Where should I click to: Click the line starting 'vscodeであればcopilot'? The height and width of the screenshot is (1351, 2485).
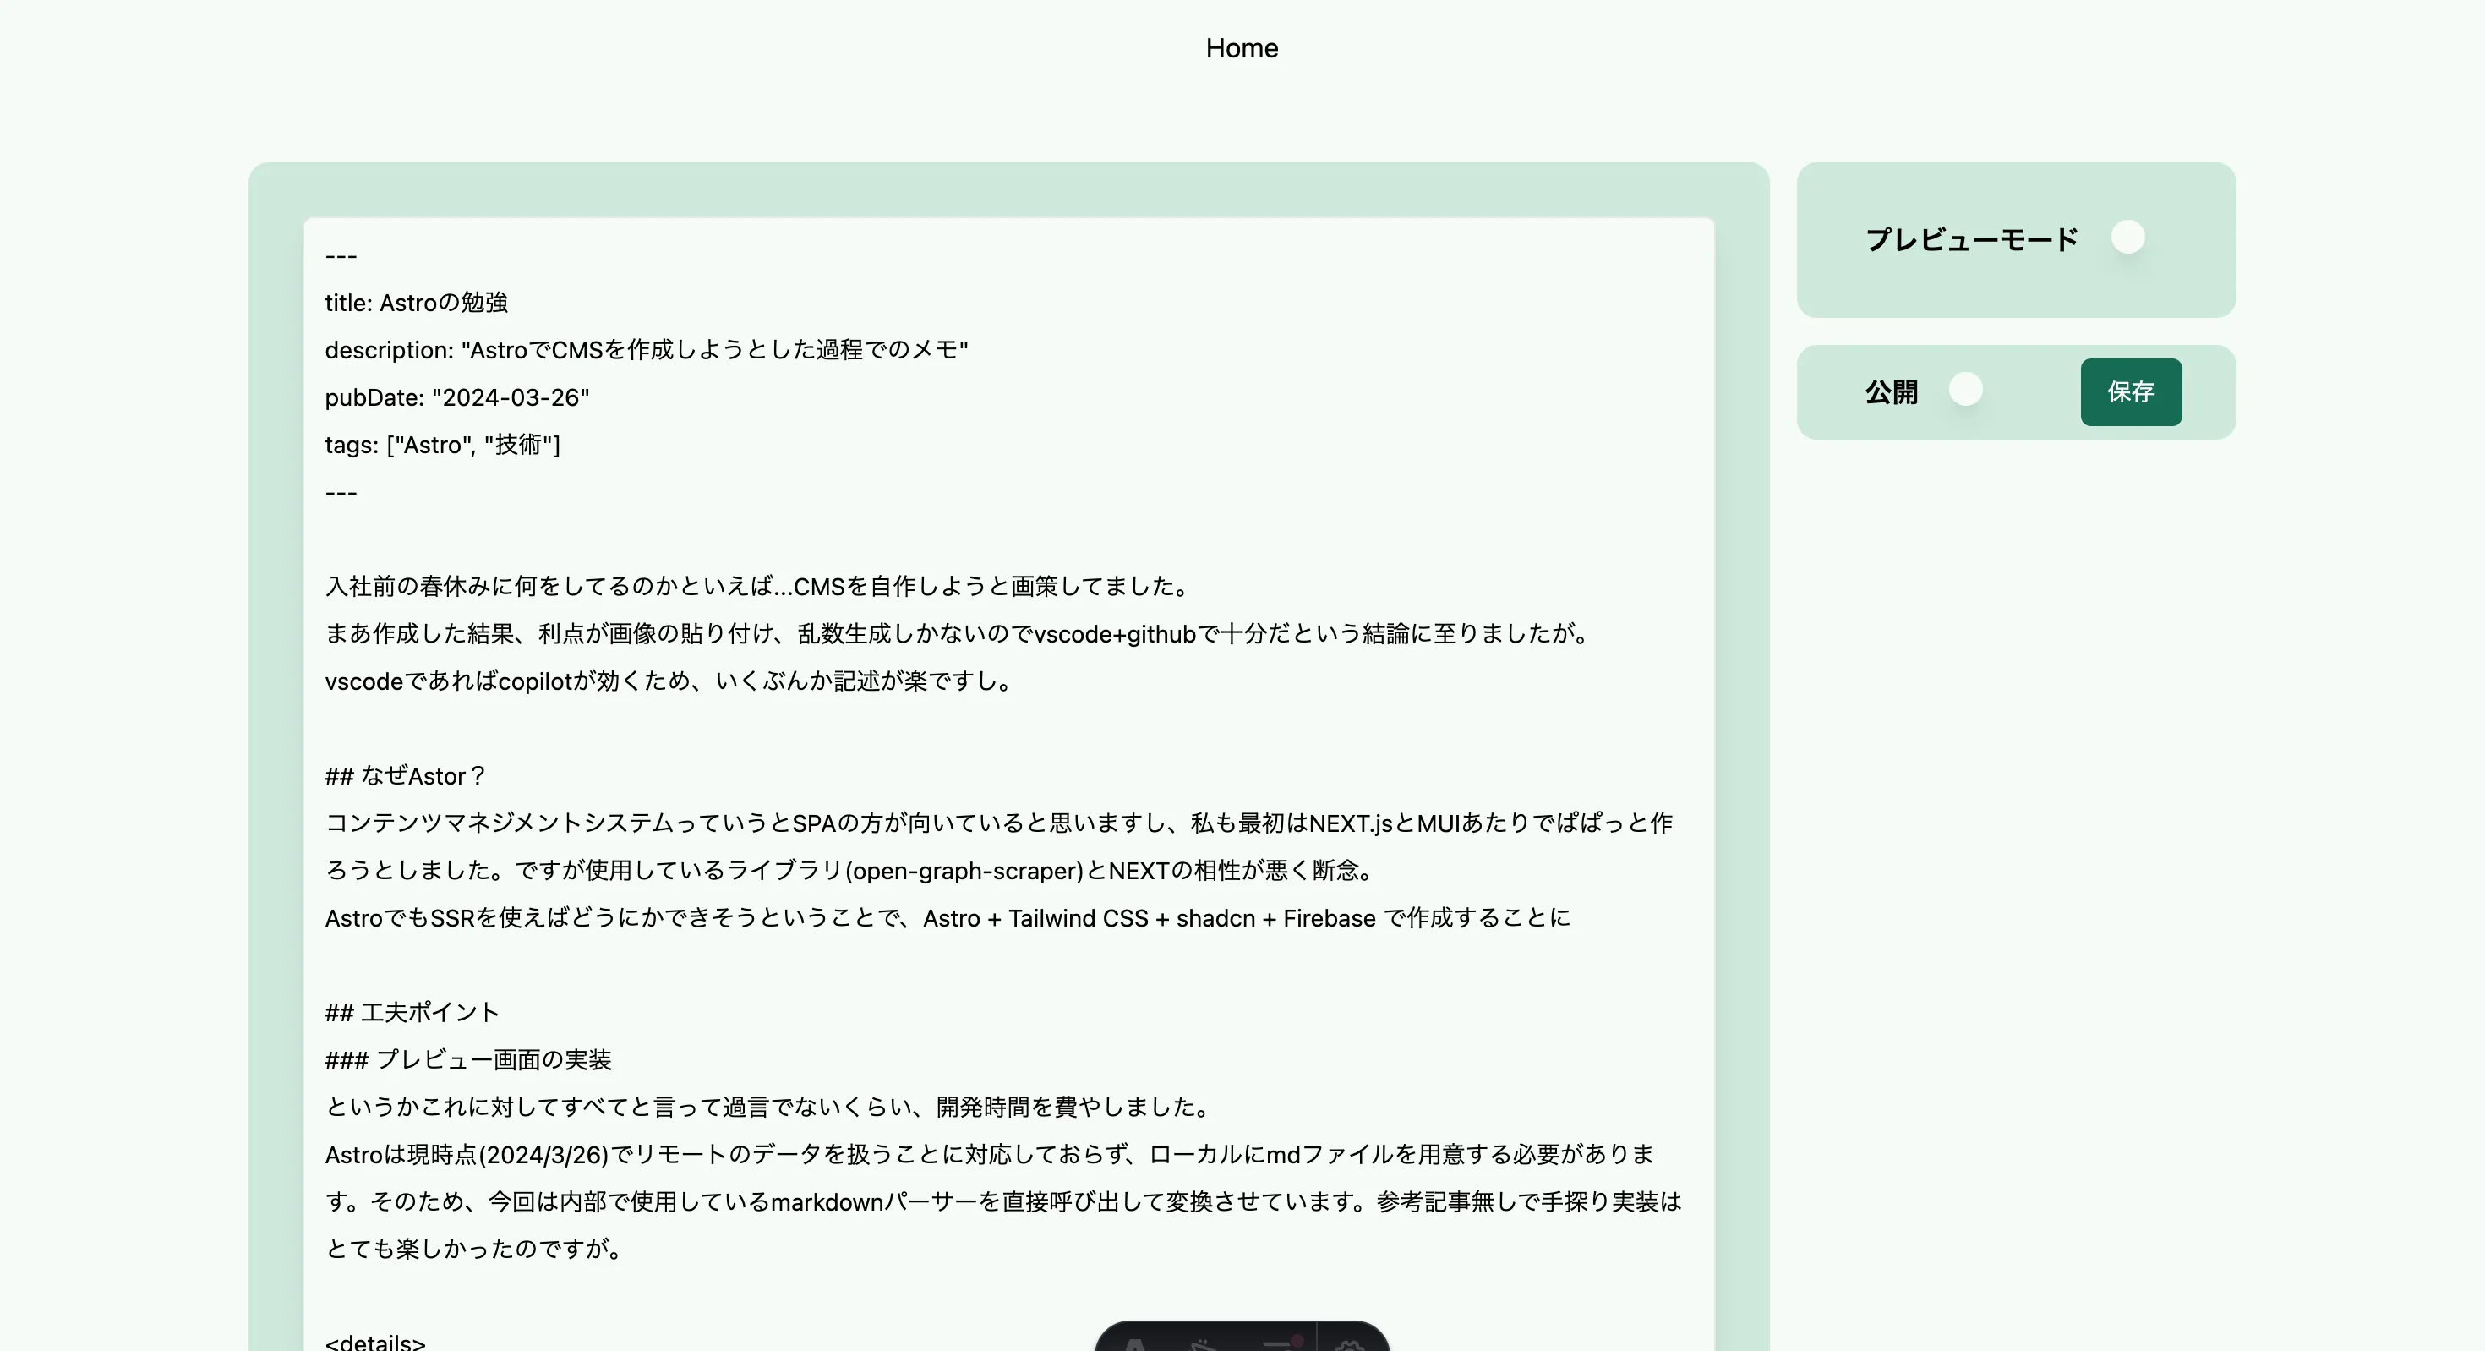click(670, 681)
